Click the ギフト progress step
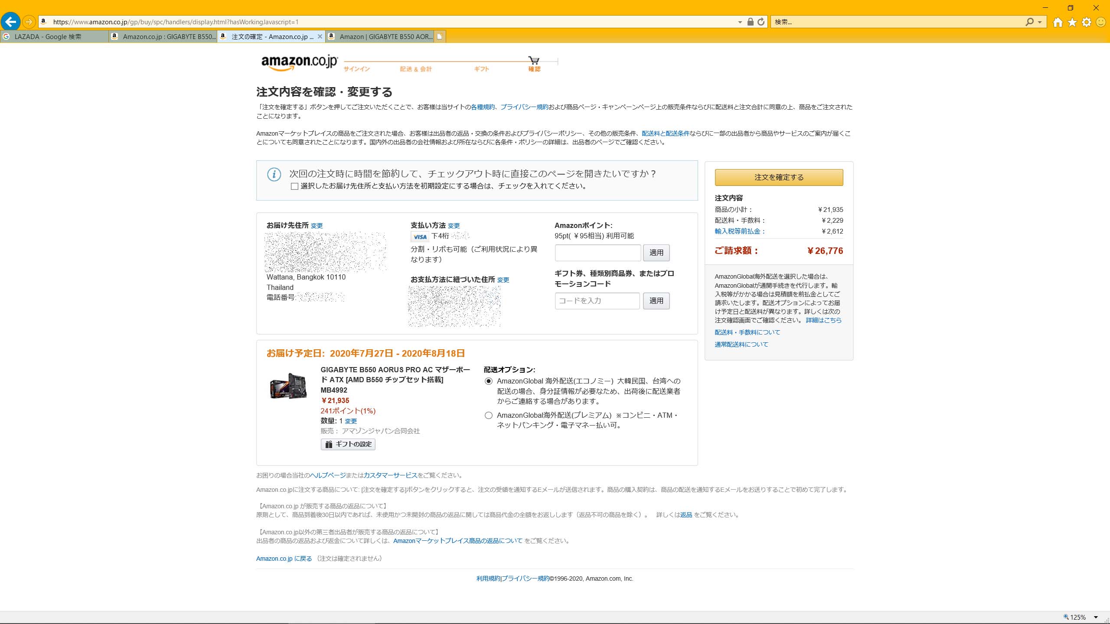This screenshot has width=1110, height=624. (x=482, y=69)
